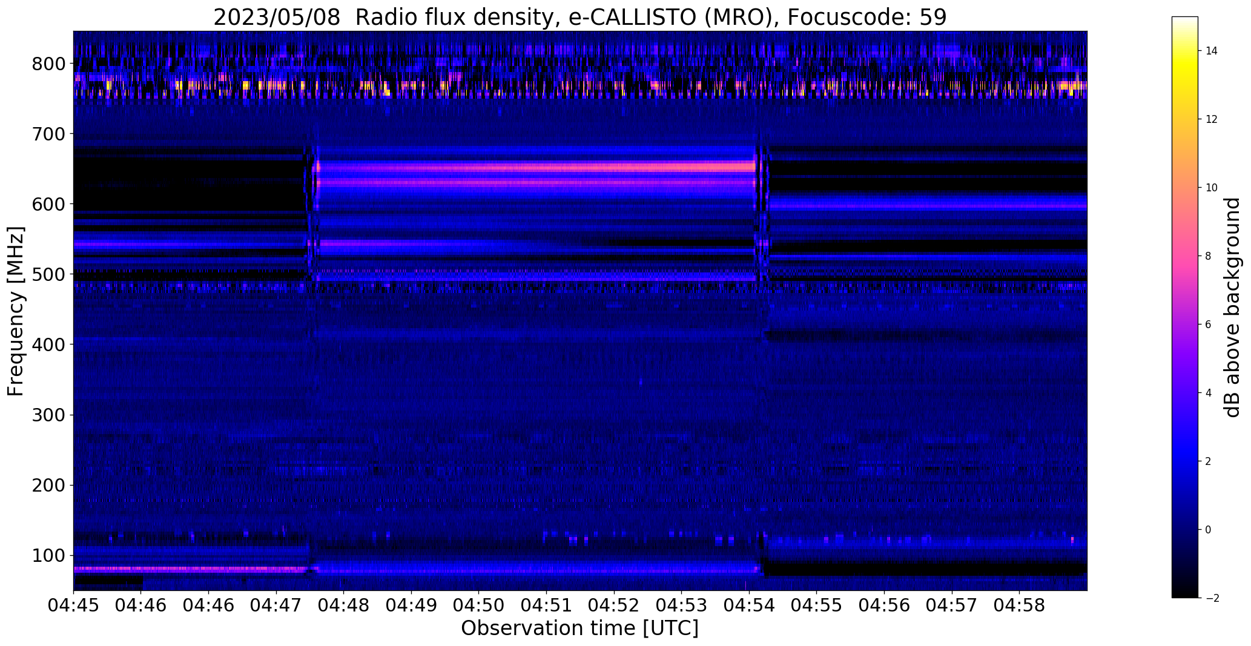Click the 300 frequency tick label
Viewport: 1251px width, 646px height.
click(48, 415)
